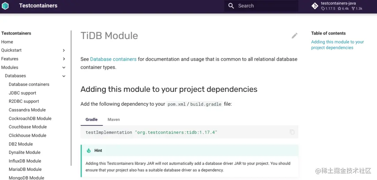Open MongoDB Module page
Screen dimensions: 377x180
point(27,178)
